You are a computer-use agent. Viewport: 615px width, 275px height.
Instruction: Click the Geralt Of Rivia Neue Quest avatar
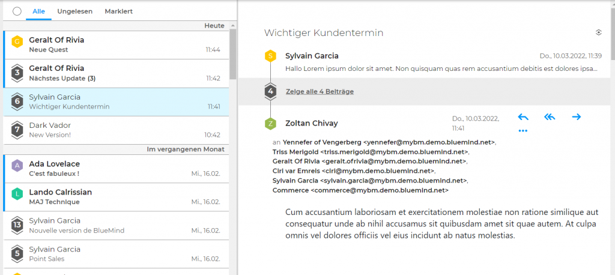point(17,41)
